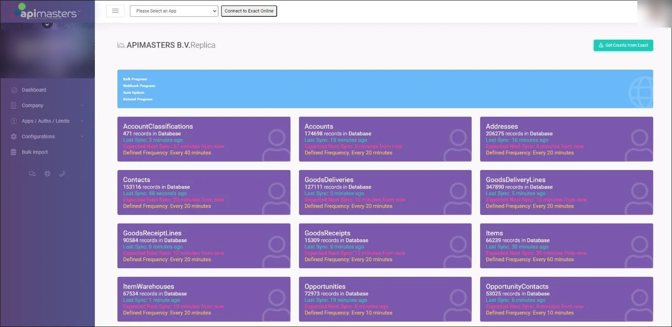
Task: Click "Expected Next Sync: 37 minutes from now"
Action: pos(173,146)
